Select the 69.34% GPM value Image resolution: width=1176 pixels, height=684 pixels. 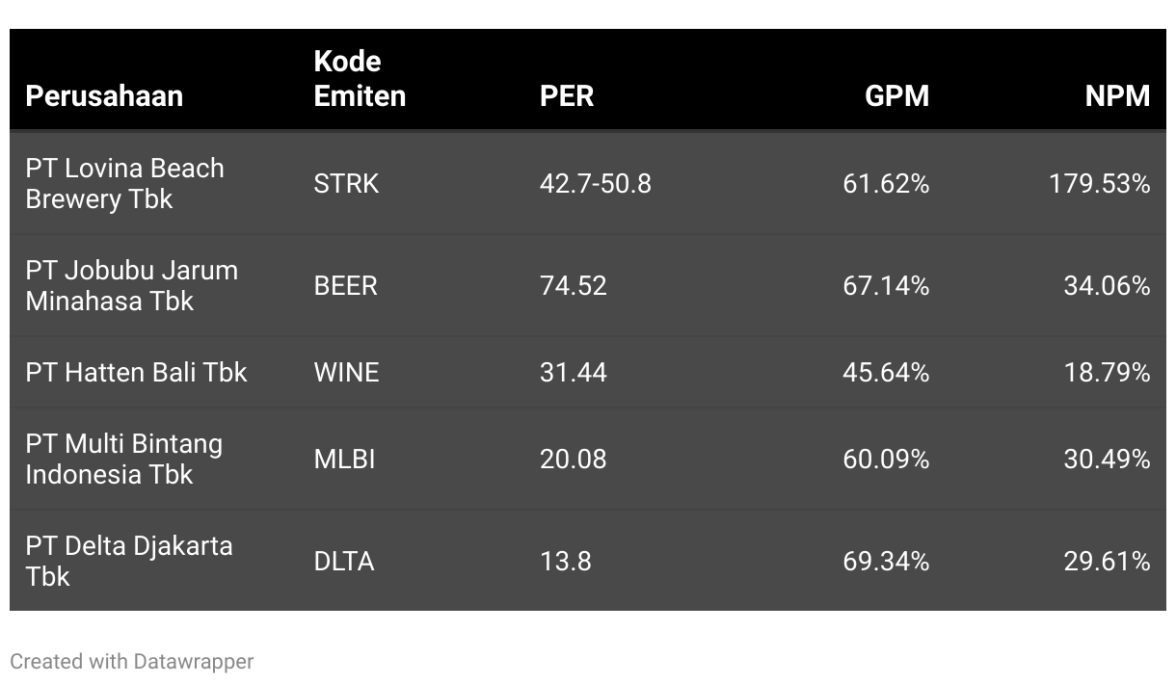pos(886,562)
